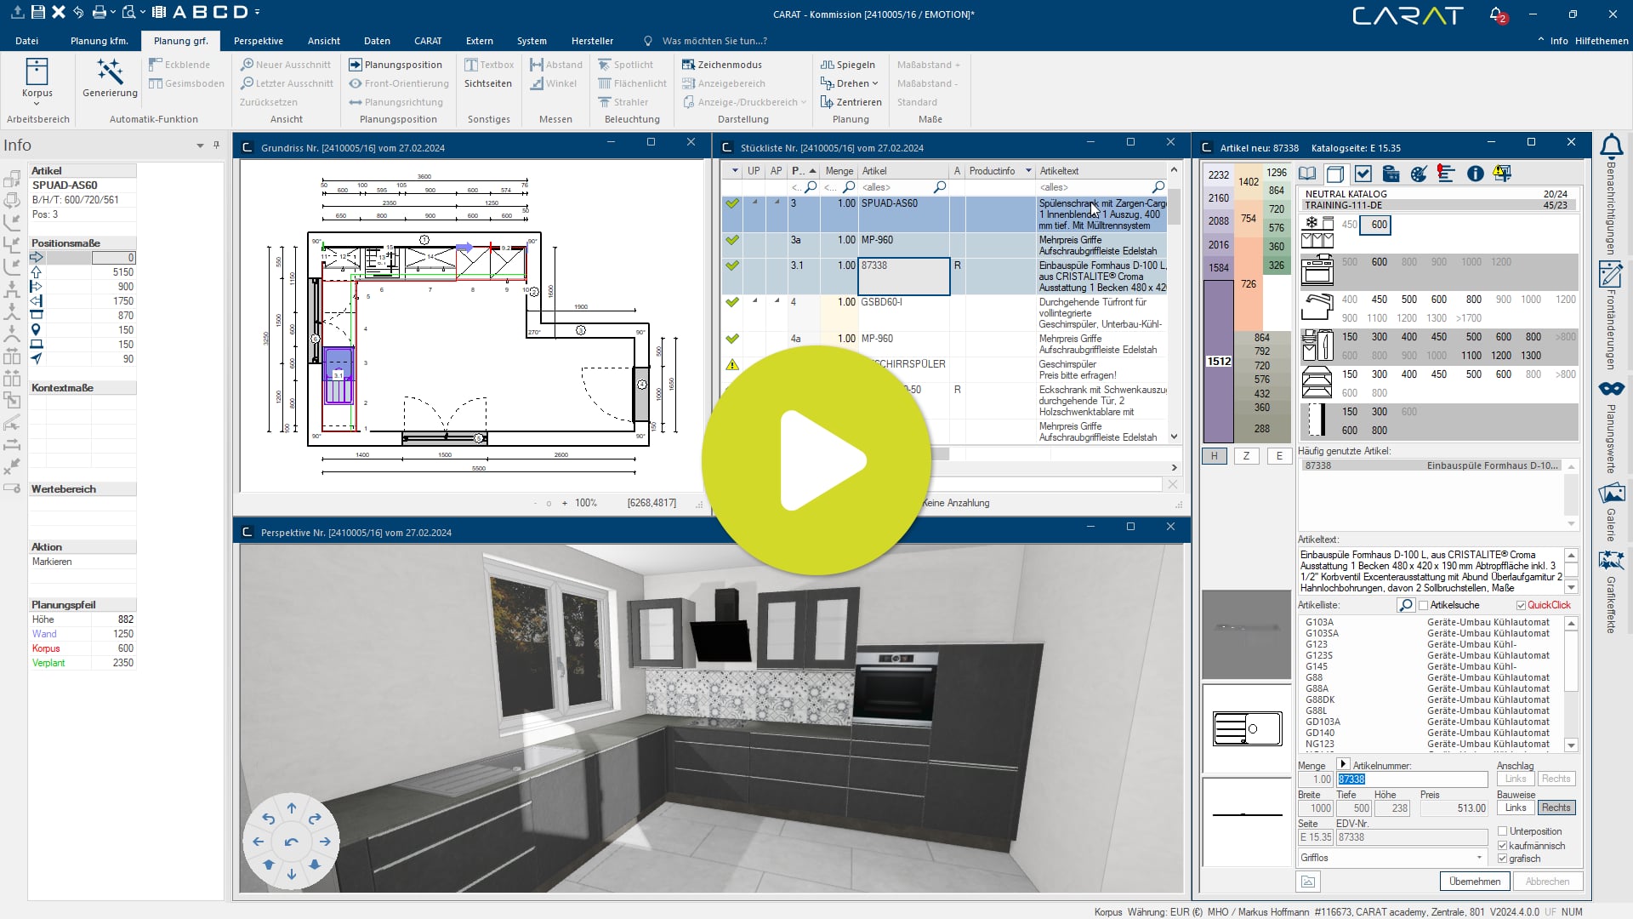
Task: Select the sink and faucet category icon
Action: pyautogui.click(x=1317, y=307)
